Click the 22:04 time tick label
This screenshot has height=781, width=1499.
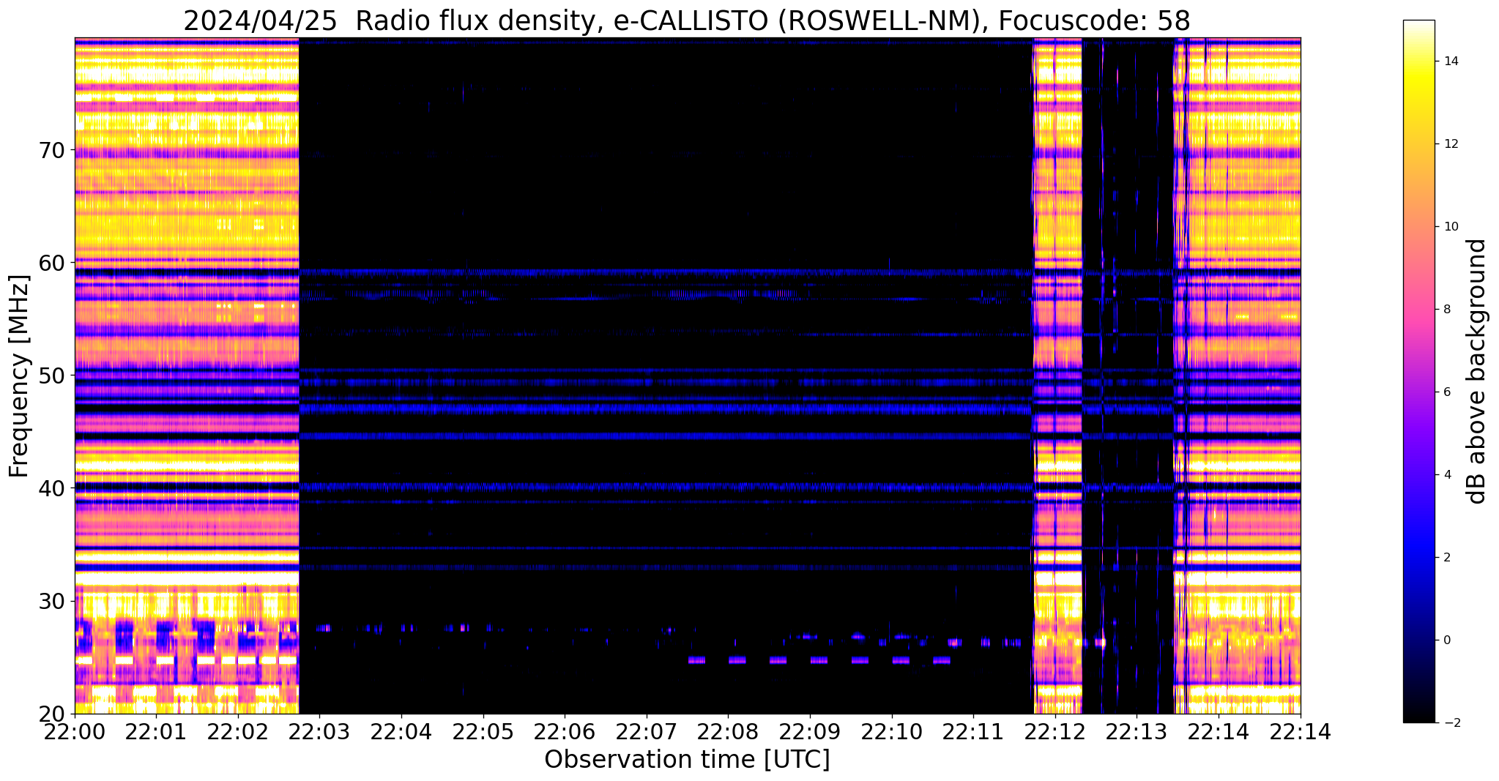[x=401, y=732]
